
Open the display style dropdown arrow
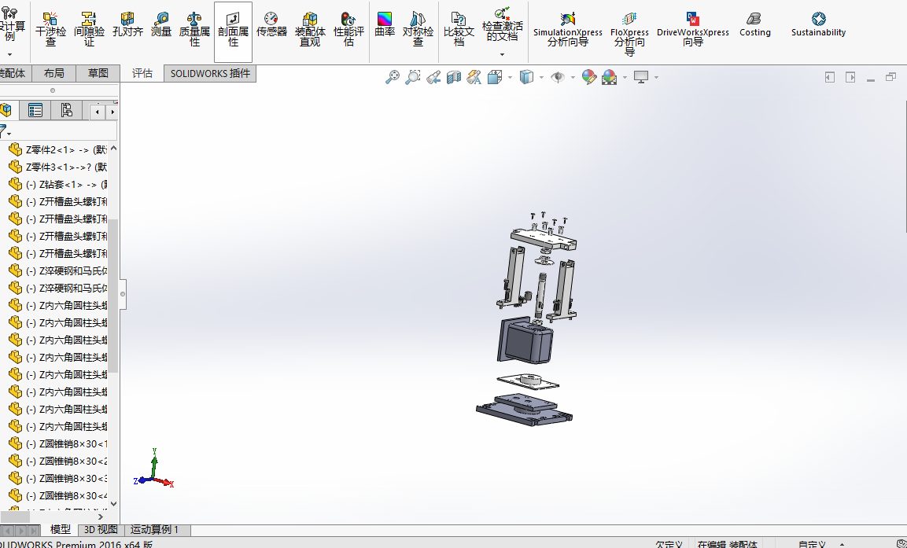[541, 77]
